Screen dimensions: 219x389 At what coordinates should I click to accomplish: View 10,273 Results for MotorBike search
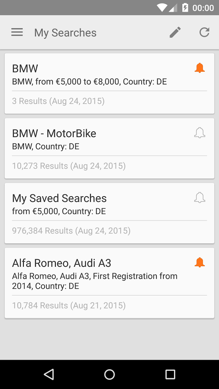tap(69, 166)
